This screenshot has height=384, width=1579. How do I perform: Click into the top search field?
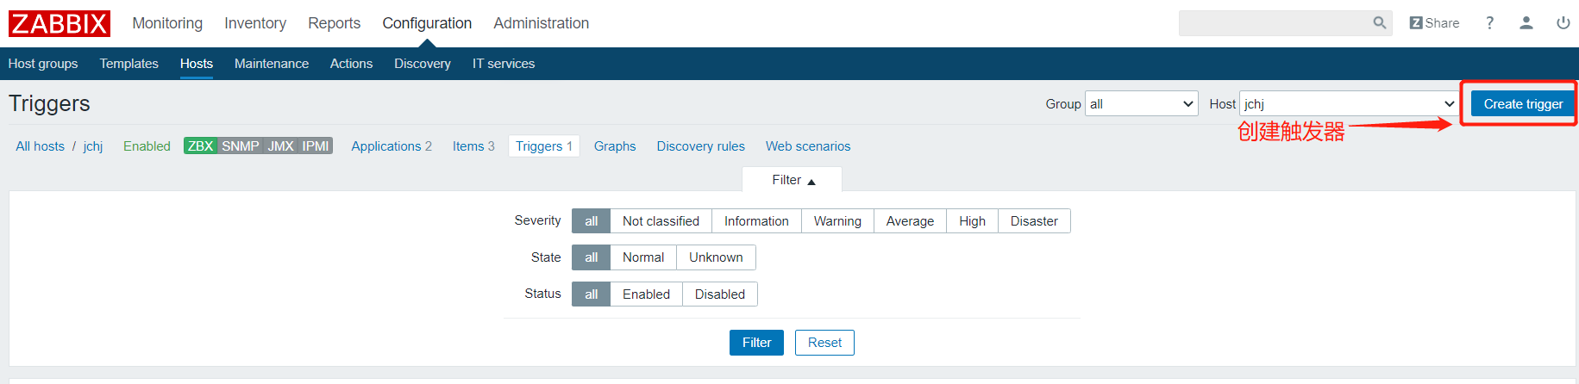pos(1276,23)
